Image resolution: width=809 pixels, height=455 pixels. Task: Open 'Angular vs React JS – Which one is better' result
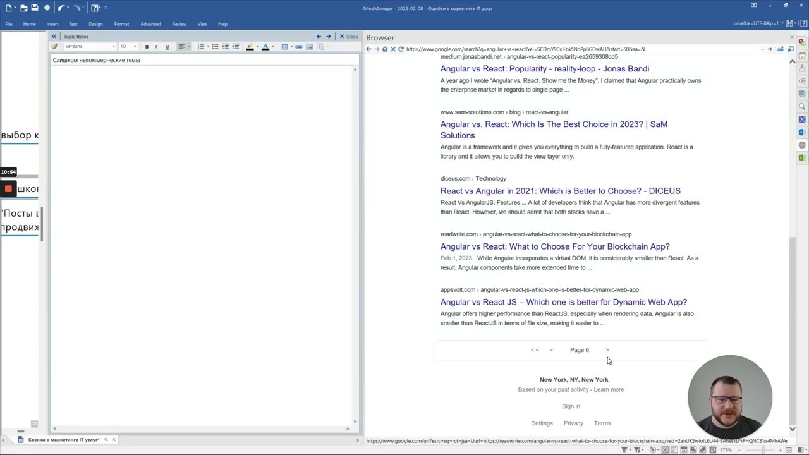click(x=564, y=302)
